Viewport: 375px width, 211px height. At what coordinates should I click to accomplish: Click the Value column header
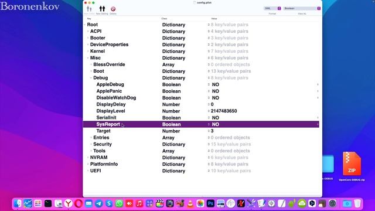[214, 19]
